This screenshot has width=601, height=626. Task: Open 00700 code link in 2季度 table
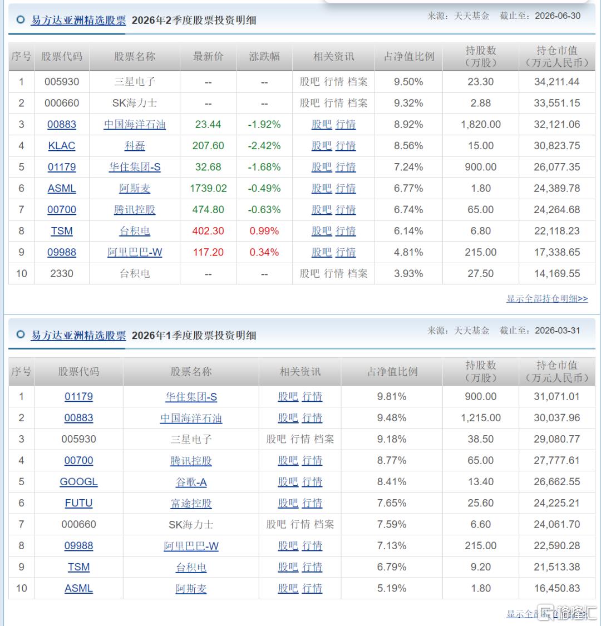click(62, 210)
